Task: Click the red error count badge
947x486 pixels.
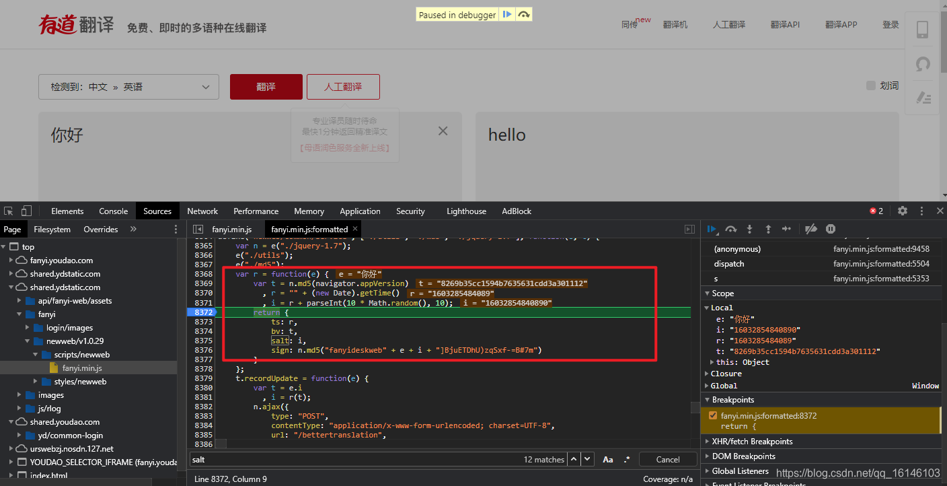Action: (876, 211)
